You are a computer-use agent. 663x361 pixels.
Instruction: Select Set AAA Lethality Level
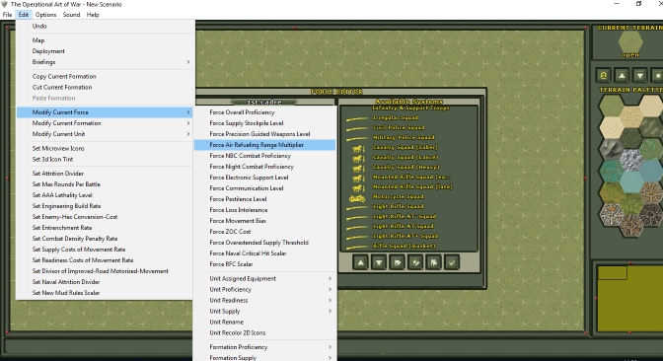pos(105,195)
